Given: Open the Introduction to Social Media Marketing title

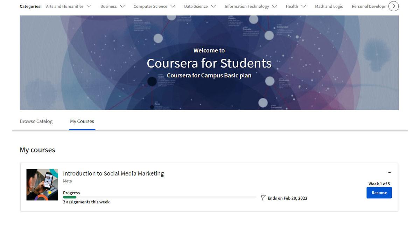Looking at the screenshot, I should [113, 173].
